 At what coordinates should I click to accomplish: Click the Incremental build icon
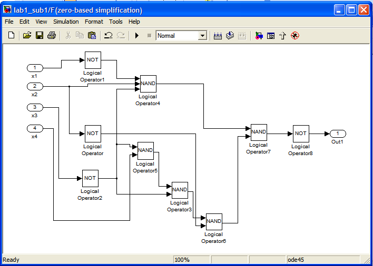coord(218,36)
